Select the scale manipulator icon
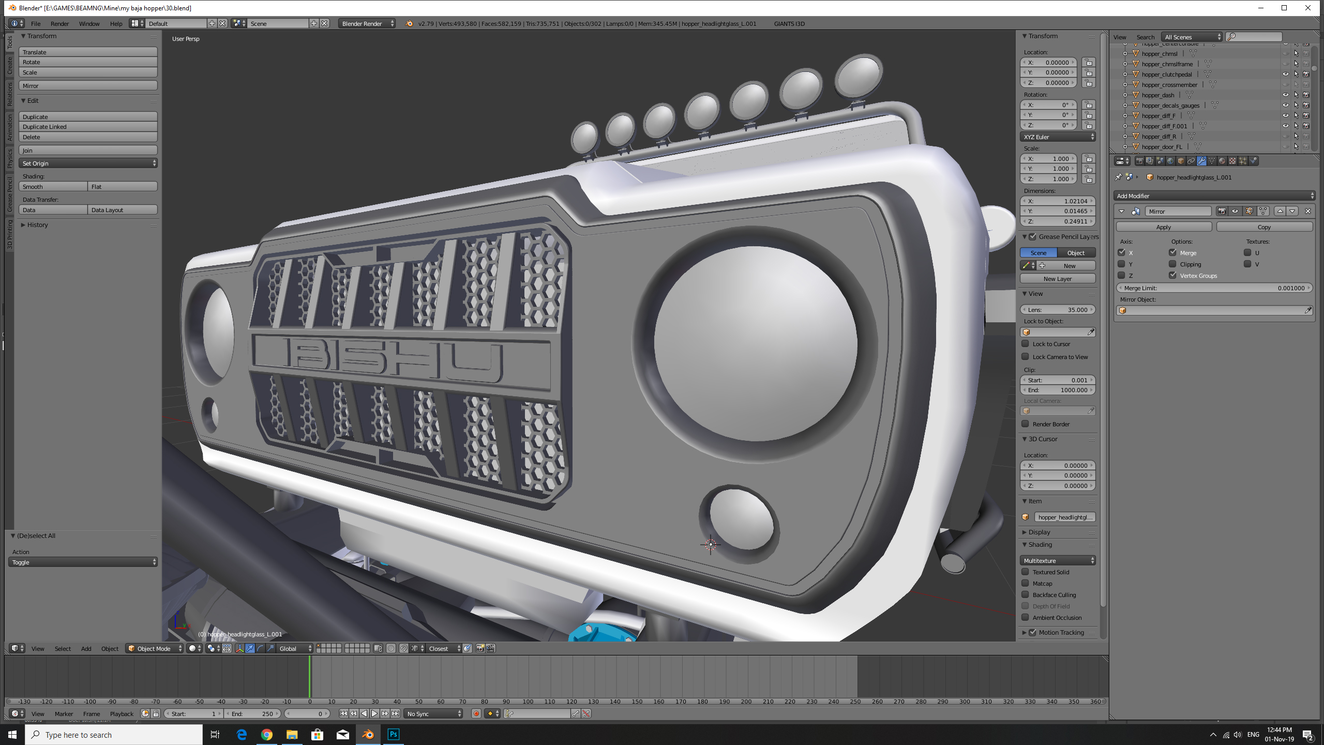This screenshot has width=1324, height=745. 270,648
